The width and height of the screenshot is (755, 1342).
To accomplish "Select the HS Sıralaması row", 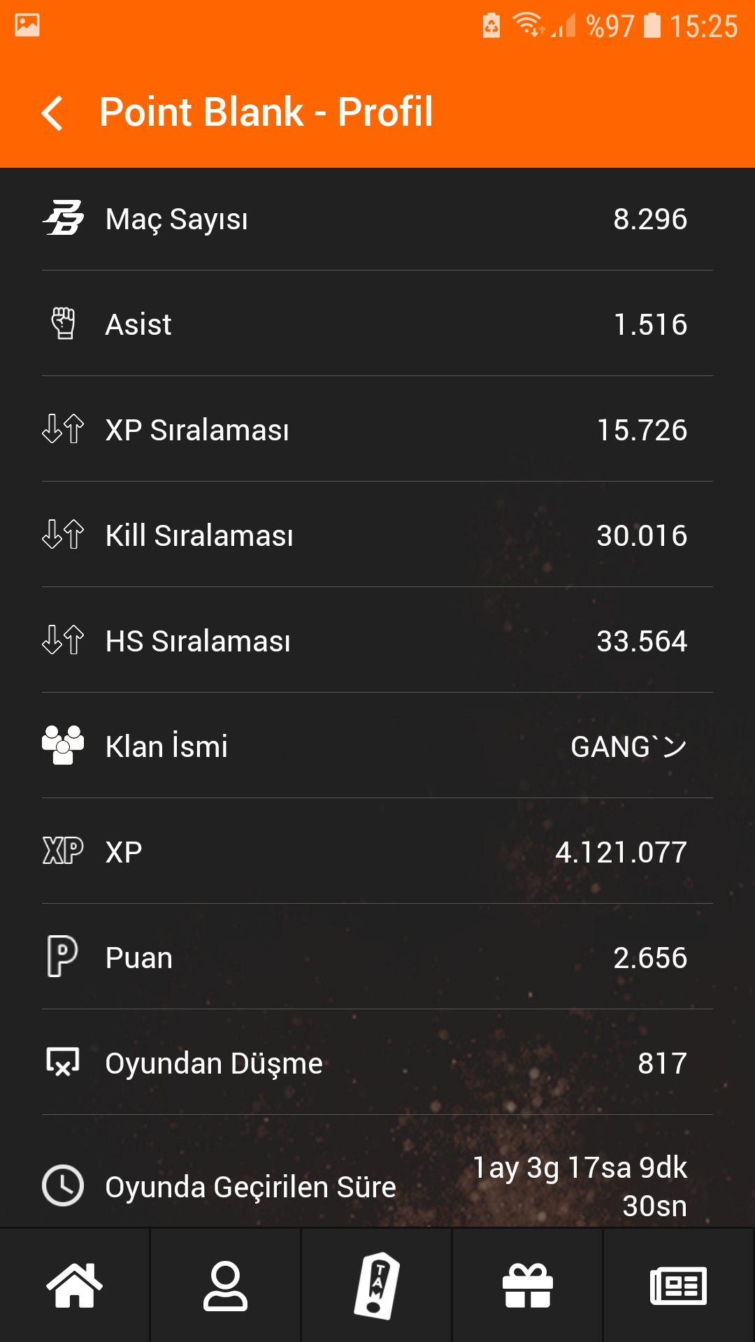I will (x=377, y=640).
